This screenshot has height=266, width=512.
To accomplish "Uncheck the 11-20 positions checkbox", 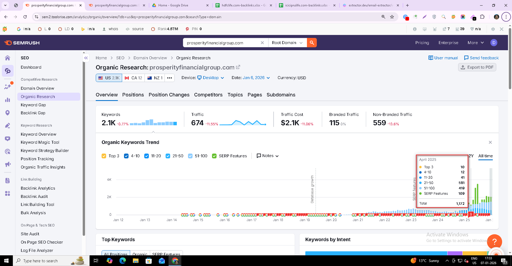I will pos(146,156).
